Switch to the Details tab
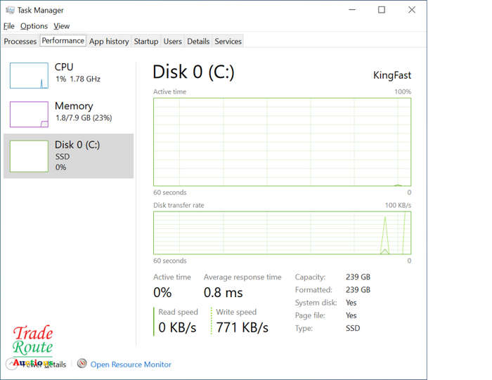492x380 pixels. [x=198, y=41]
